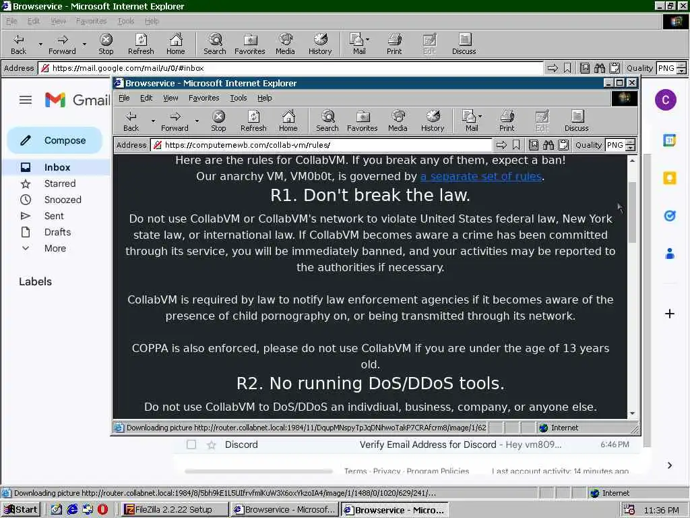Click Search in the rear Gmail browser toolbar

(x=215, y=44)
